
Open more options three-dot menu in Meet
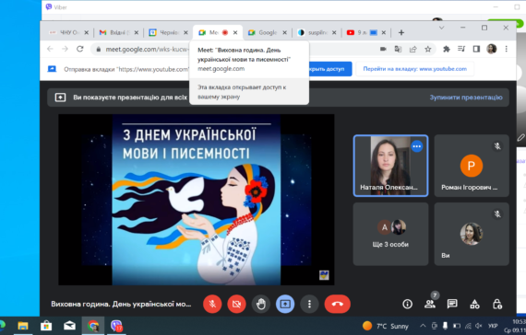click(x=309, y=304)
